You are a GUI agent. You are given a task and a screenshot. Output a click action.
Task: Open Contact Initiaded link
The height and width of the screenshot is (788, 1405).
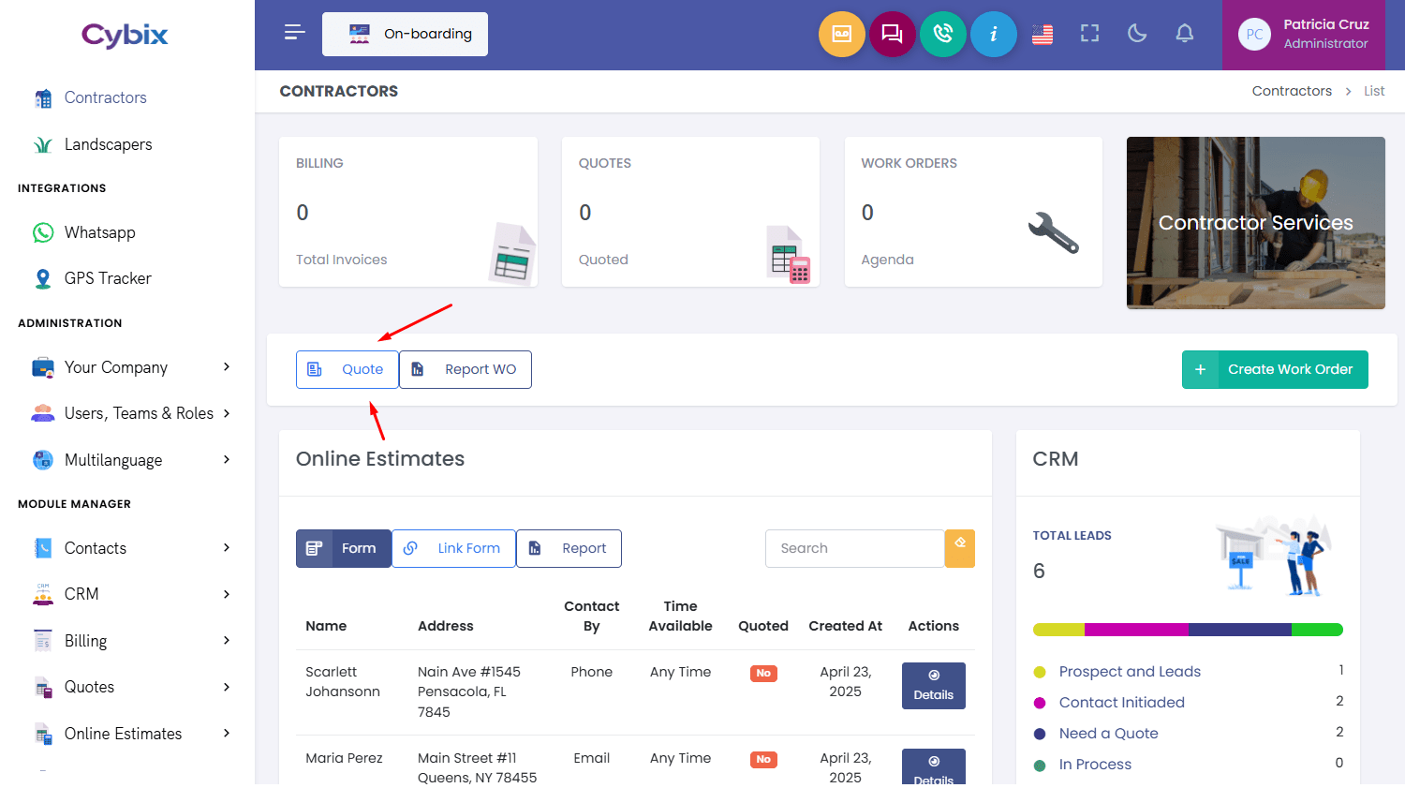[x=1122, y=703]
